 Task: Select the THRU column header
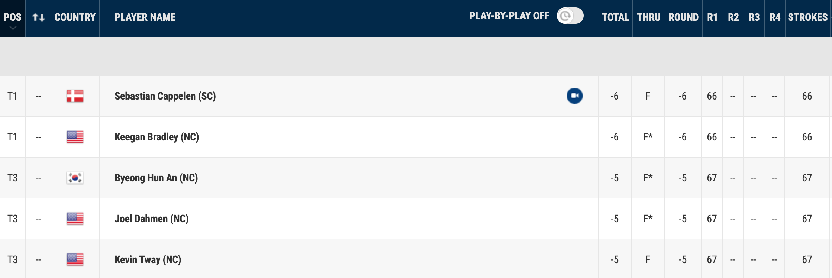point(648,17)
